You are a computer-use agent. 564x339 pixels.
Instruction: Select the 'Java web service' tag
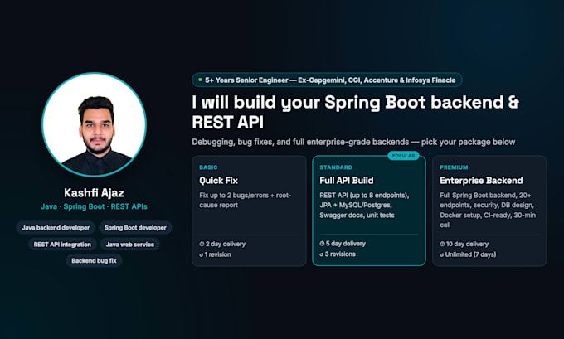(130, 245)
